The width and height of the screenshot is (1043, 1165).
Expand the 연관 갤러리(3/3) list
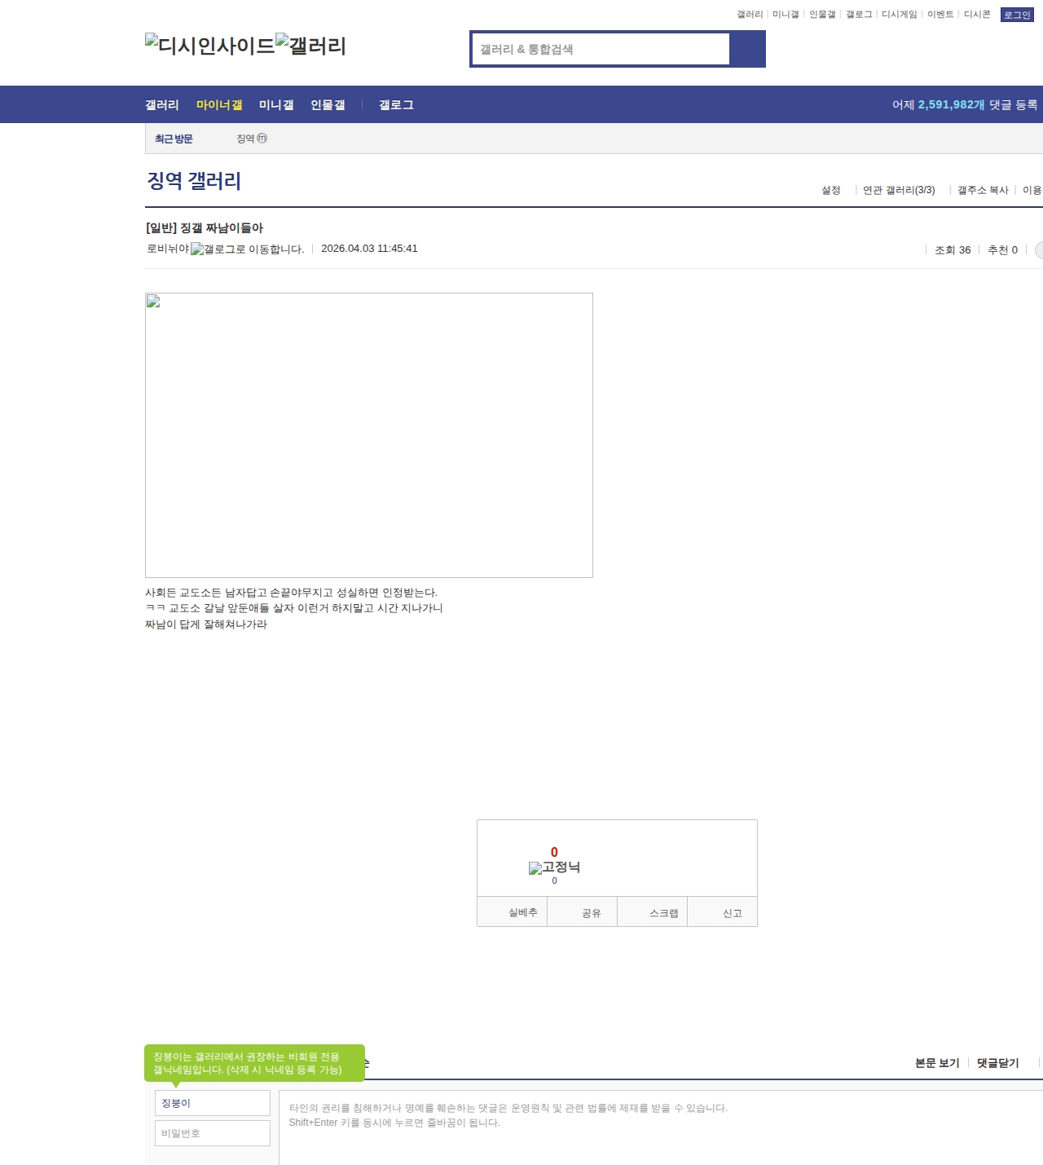pos(899,190)
